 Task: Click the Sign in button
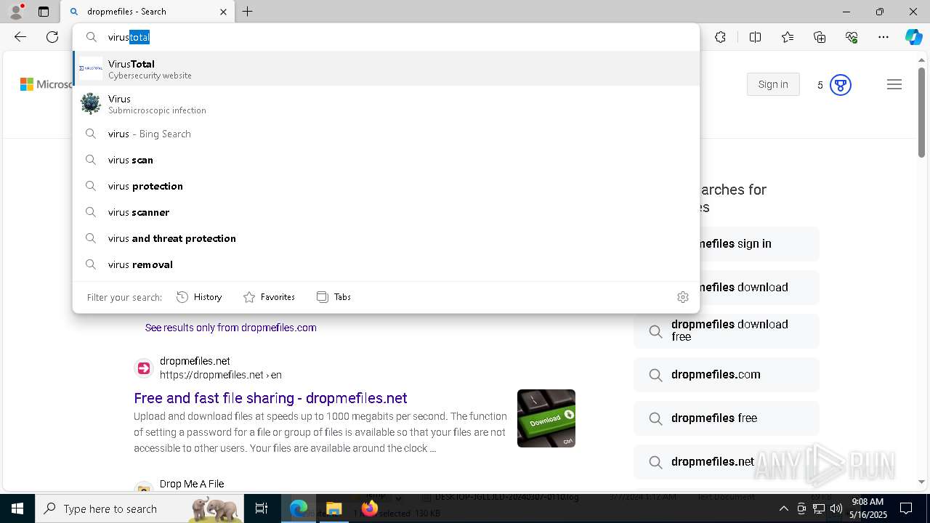(x=773, y=84)
